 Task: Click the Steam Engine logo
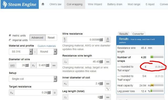pyautogui.click(x=20, y=4)
